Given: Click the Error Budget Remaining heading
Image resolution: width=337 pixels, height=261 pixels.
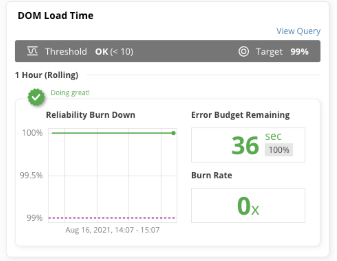Looking at the screenshot, I should [240, 115].
